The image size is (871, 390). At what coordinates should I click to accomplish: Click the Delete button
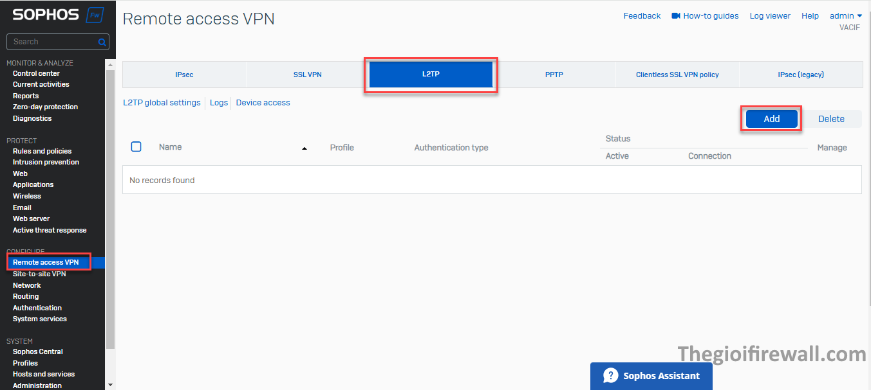pos(831,119)
